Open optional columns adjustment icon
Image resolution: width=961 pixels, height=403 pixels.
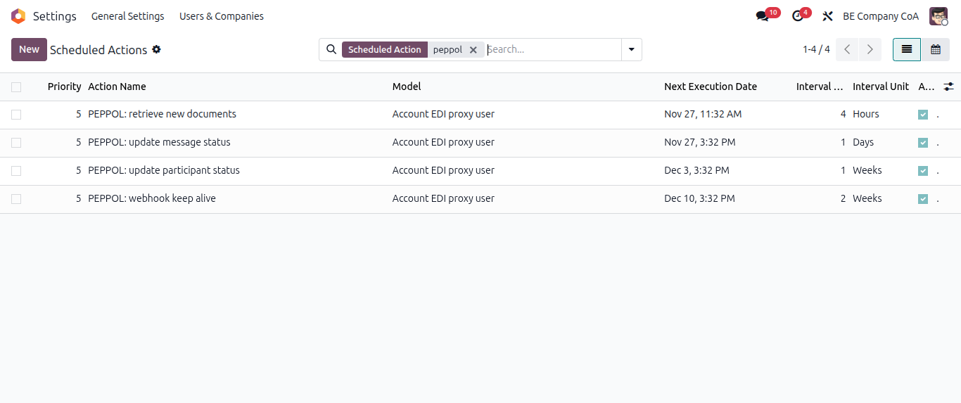click(948, 87)
